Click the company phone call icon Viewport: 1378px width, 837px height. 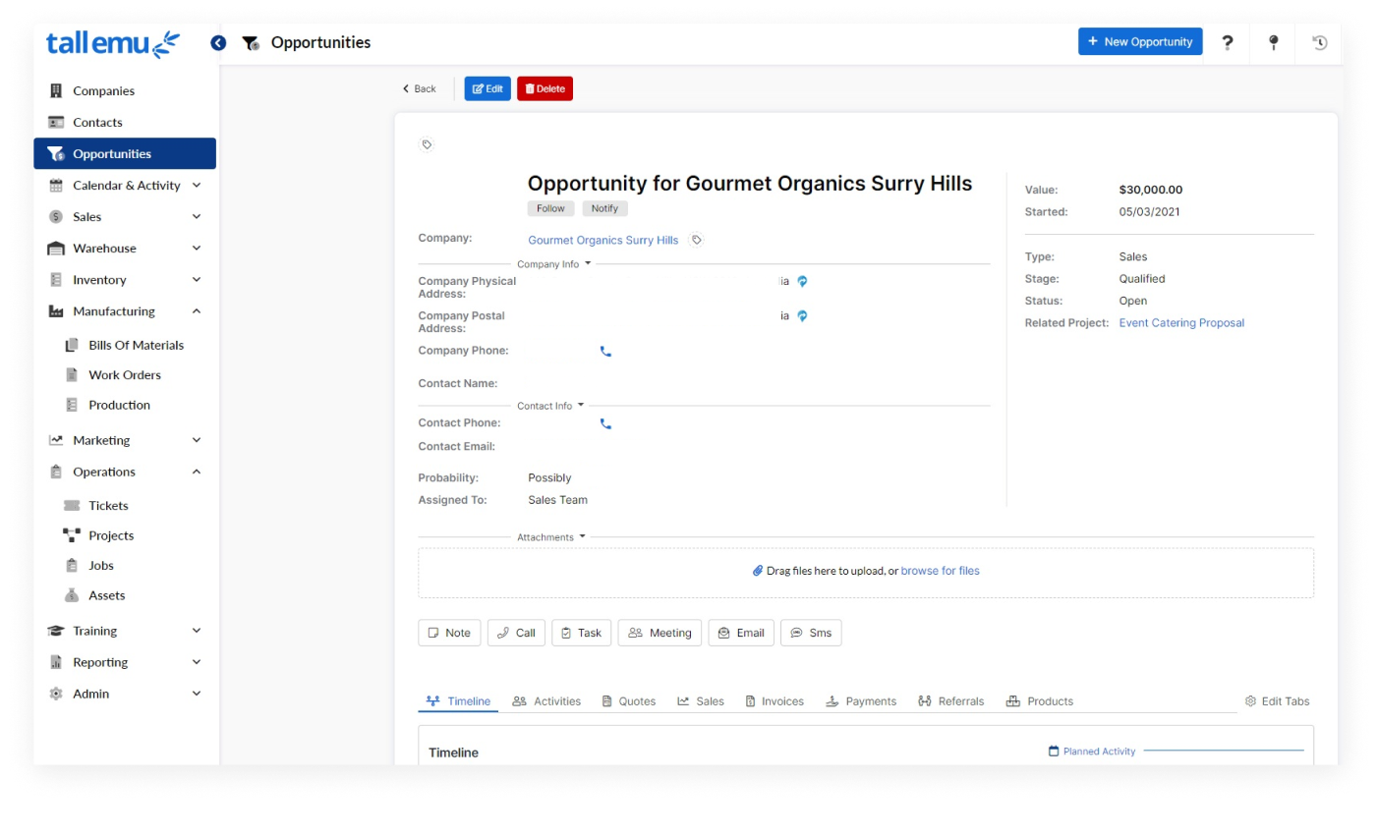(x=605, y=352)
